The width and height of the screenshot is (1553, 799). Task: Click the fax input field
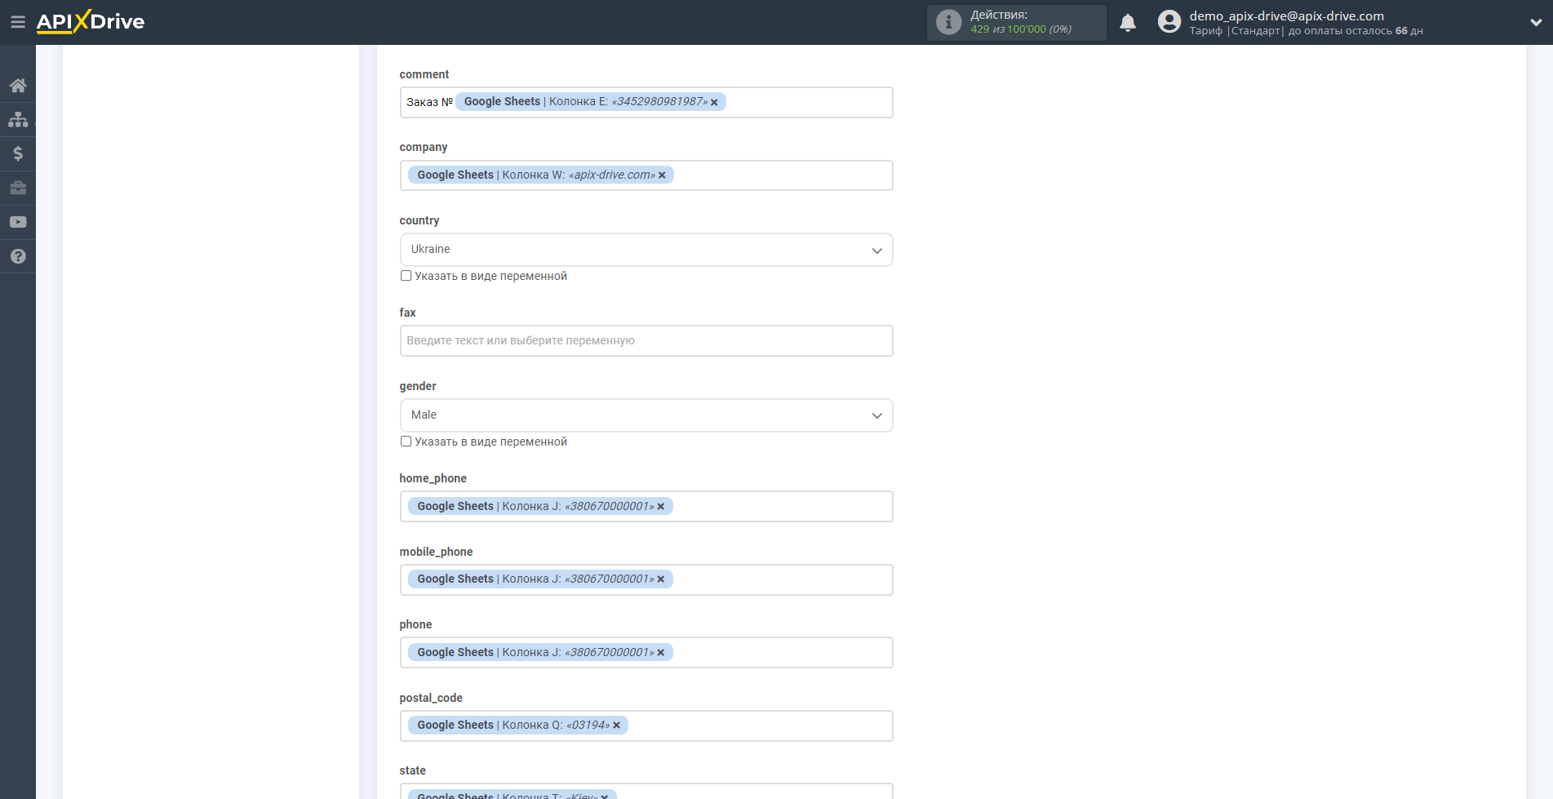(646, 341)
